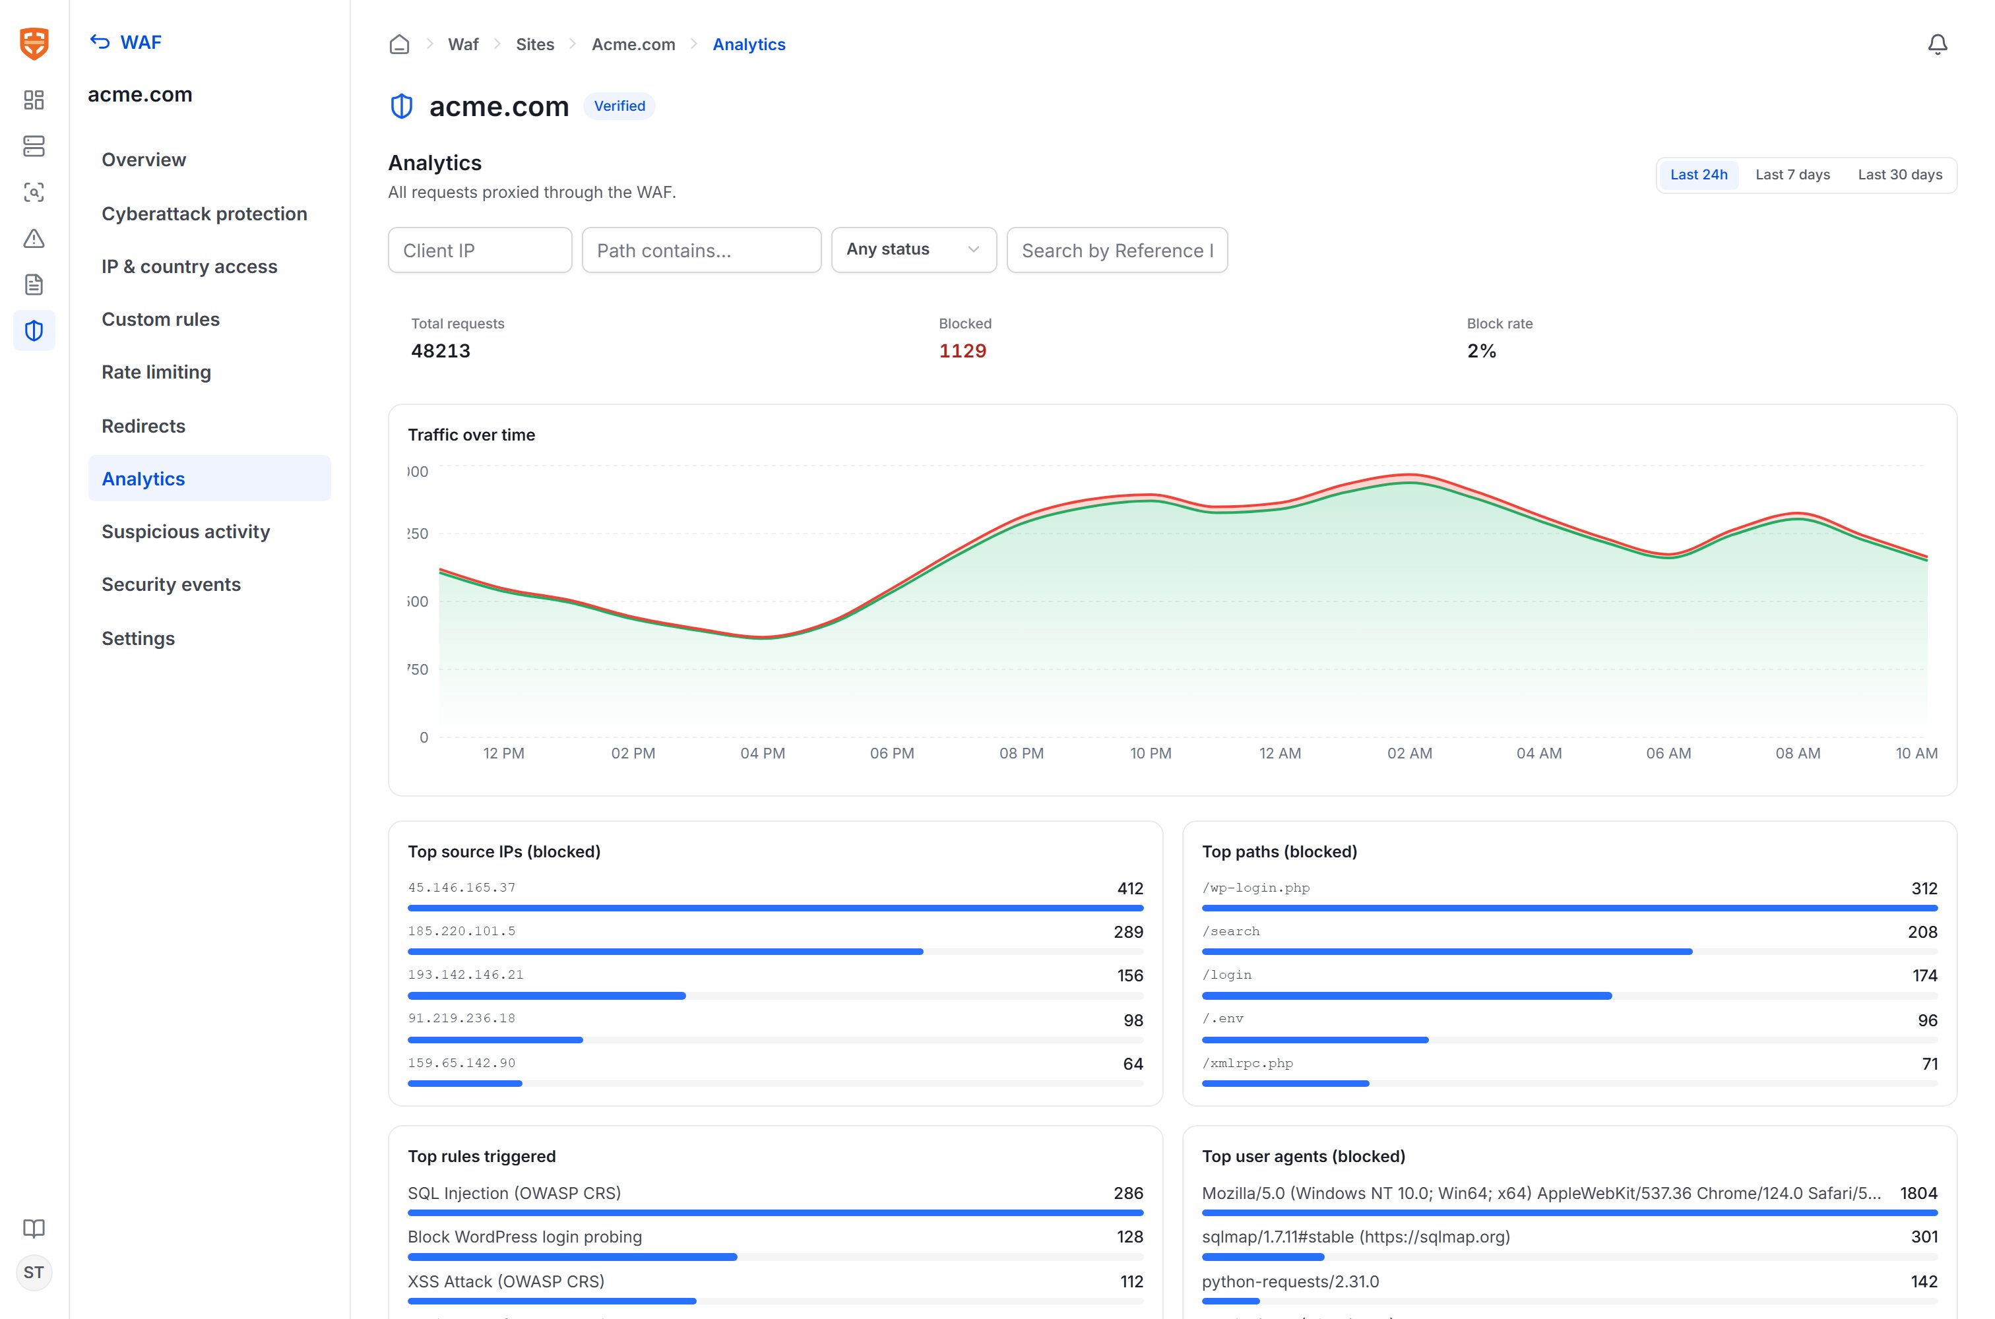Go to Waf breadcrumb
Viewport: 1995px width, 1319px height.
click(464, 45)
